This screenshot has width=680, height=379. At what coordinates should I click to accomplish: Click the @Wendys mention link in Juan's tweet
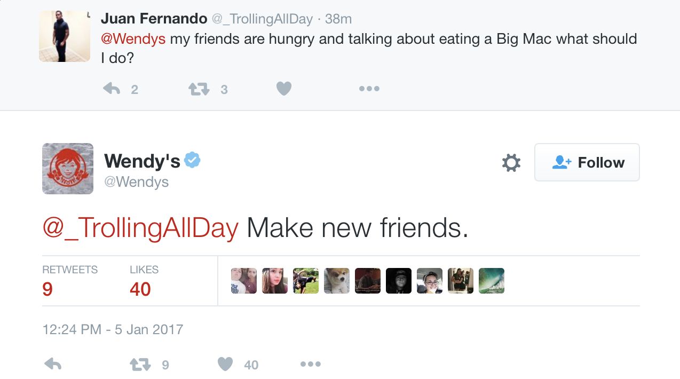pos(133,39)
